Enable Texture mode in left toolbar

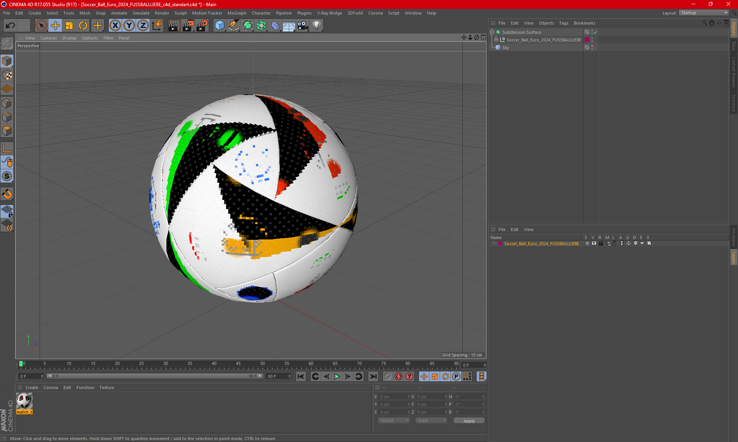click(x=7, y=75)
